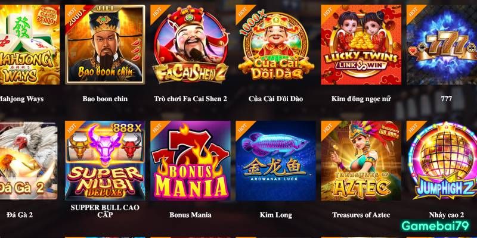Select the Jump High 2 disco ball icon
The image size is (477, 238).
442,161
